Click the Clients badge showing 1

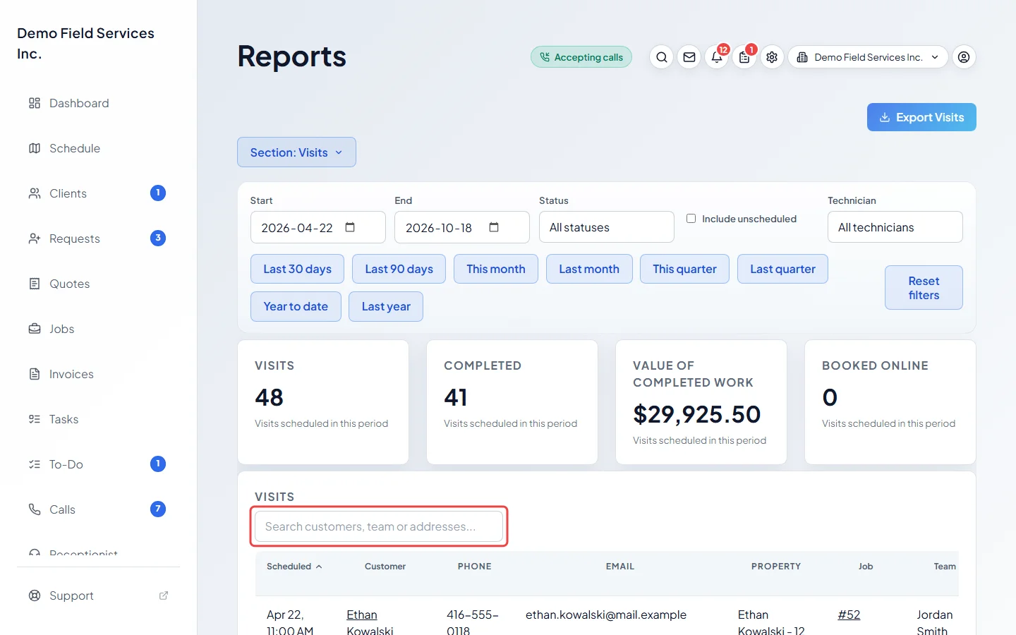tap(158, 193)
